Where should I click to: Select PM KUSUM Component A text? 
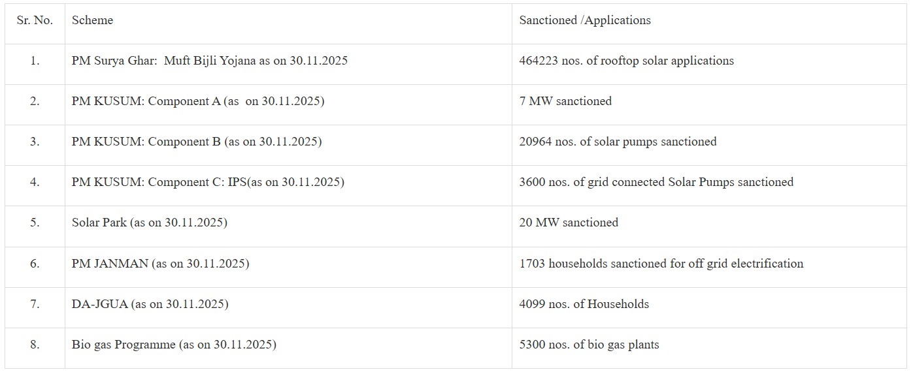pos(197,101)
